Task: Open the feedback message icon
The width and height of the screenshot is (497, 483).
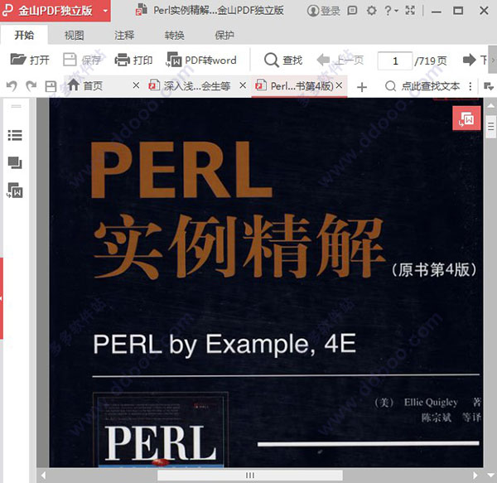Action: tap(352, 11)
